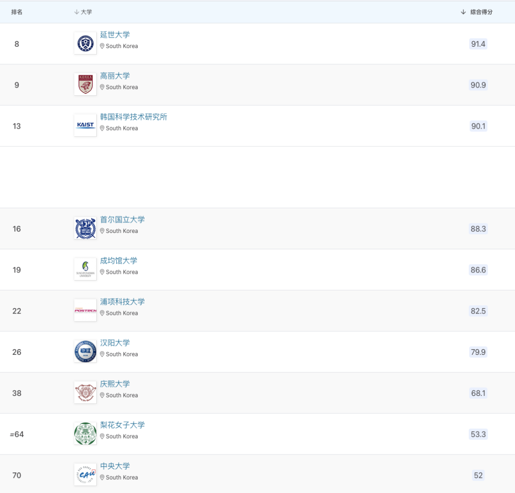
Task: Click the POSTECH logo
Action: pyautogui.click(x=85, y=311)
